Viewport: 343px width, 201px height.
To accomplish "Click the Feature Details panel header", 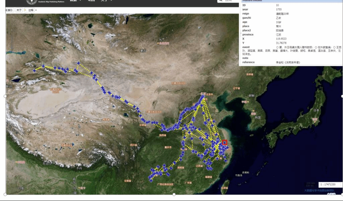I will [x=291, y=1].
